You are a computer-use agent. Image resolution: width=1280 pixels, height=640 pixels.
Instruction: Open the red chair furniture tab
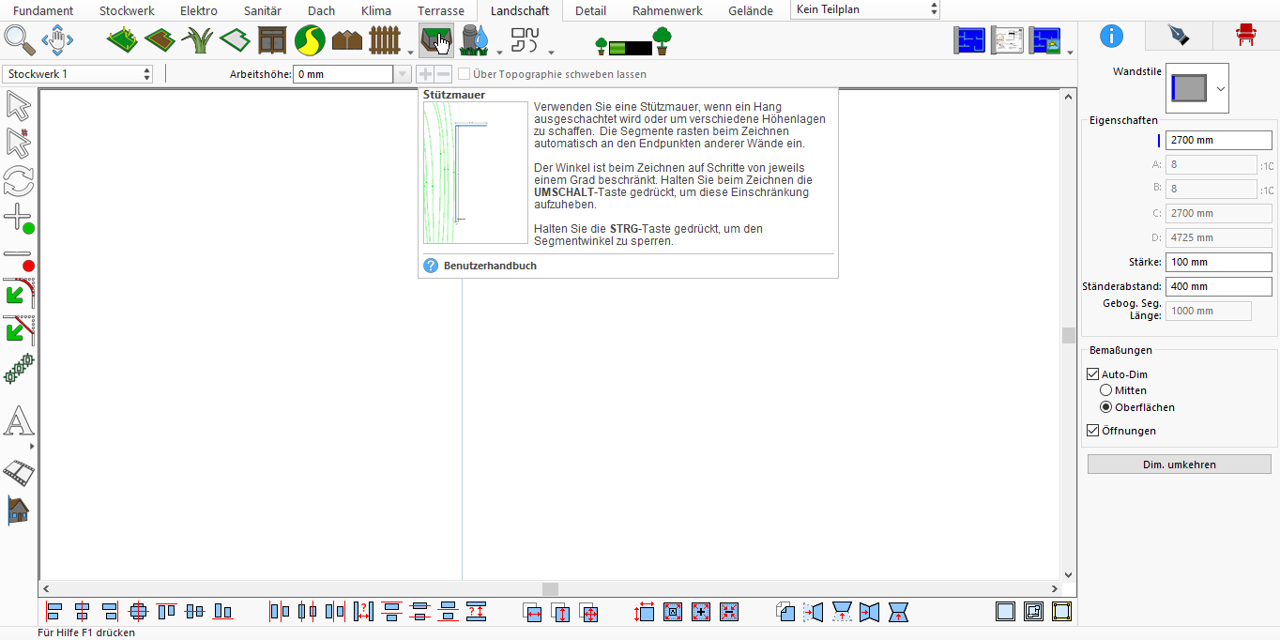pos(1245,36)
